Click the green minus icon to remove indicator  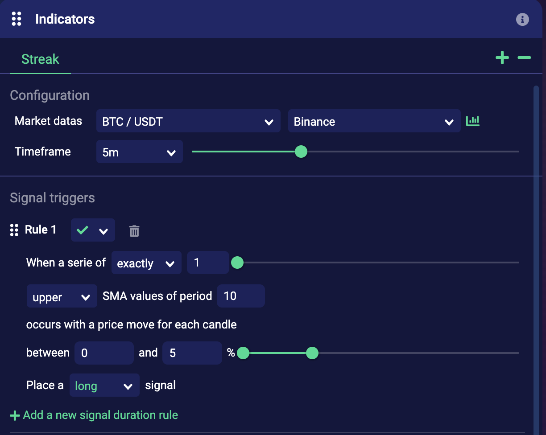click(524, 58)
